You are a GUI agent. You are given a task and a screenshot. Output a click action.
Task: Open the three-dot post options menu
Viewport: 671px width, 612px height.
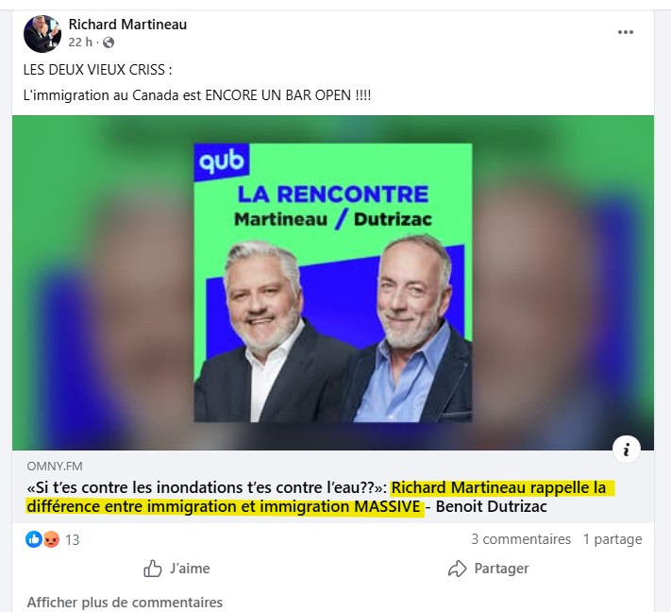click(x=625, y=32)
